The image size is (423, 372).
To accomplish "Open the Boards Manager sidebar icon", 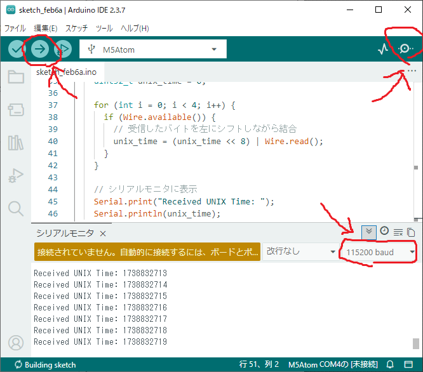I will tap(16, 110).
